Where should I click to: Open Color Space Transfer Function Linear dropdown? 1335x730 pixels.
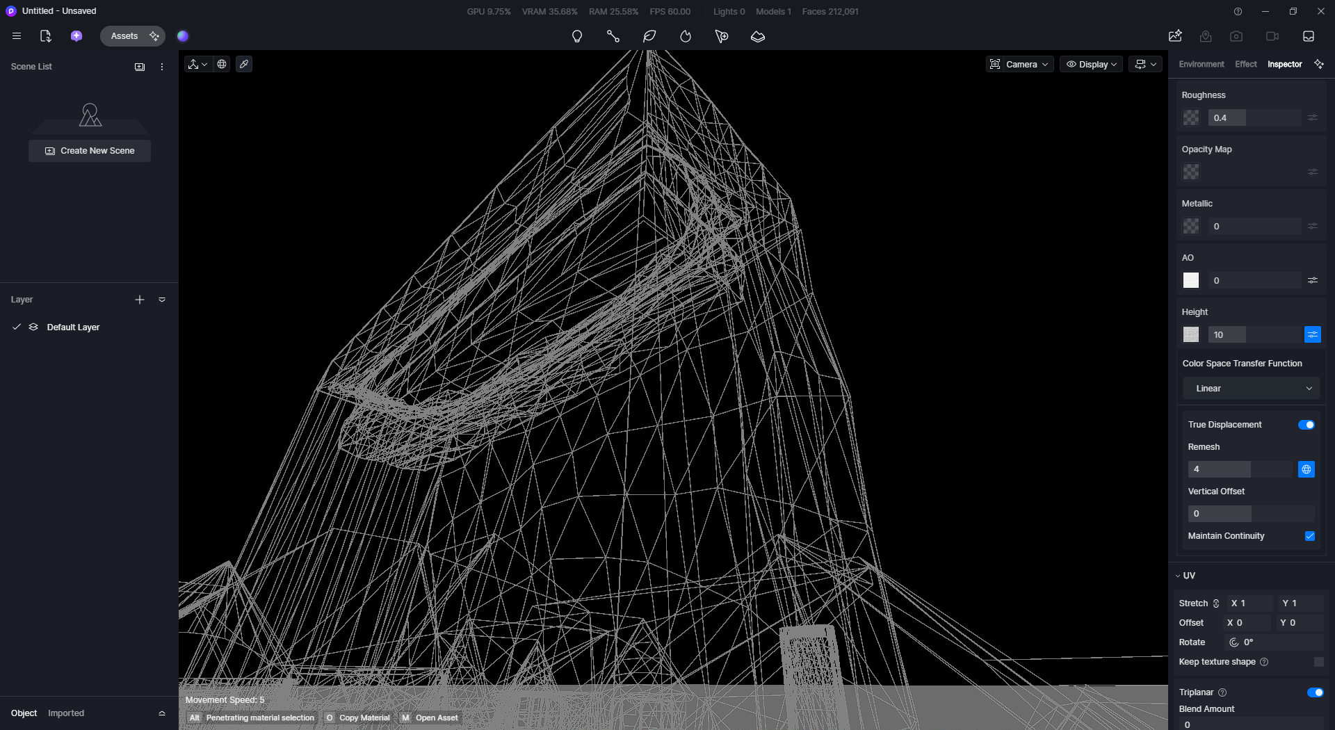coord(1251,389)
